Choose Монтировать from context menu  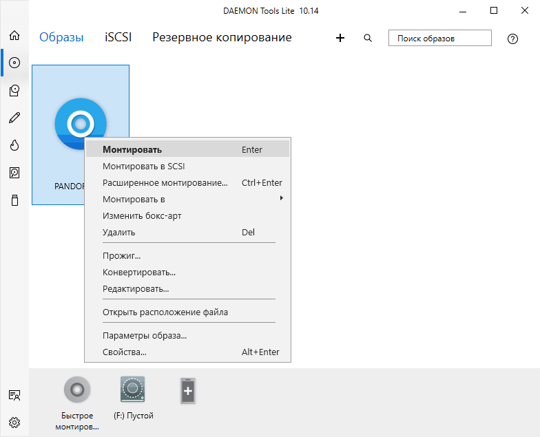187,150
